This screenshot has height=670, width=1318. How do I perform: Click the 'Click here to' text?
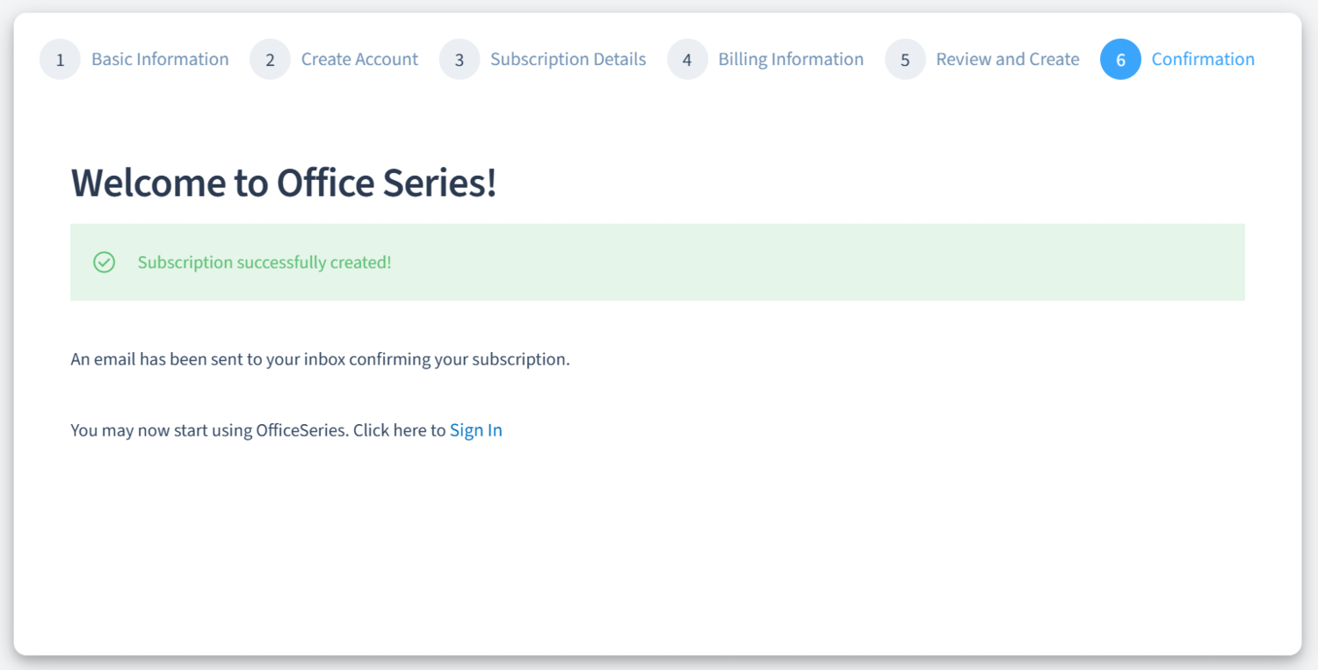tap(400, 430)
